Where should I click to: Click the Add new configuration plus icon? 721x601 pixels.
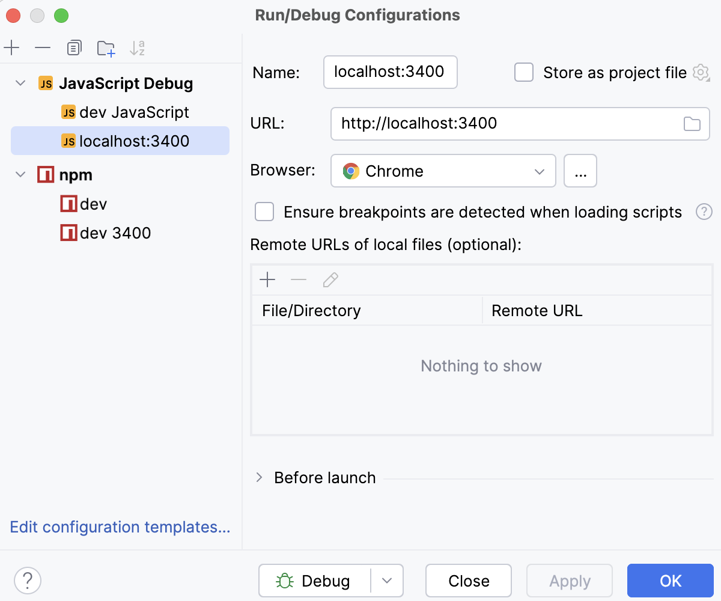point(12,48)
